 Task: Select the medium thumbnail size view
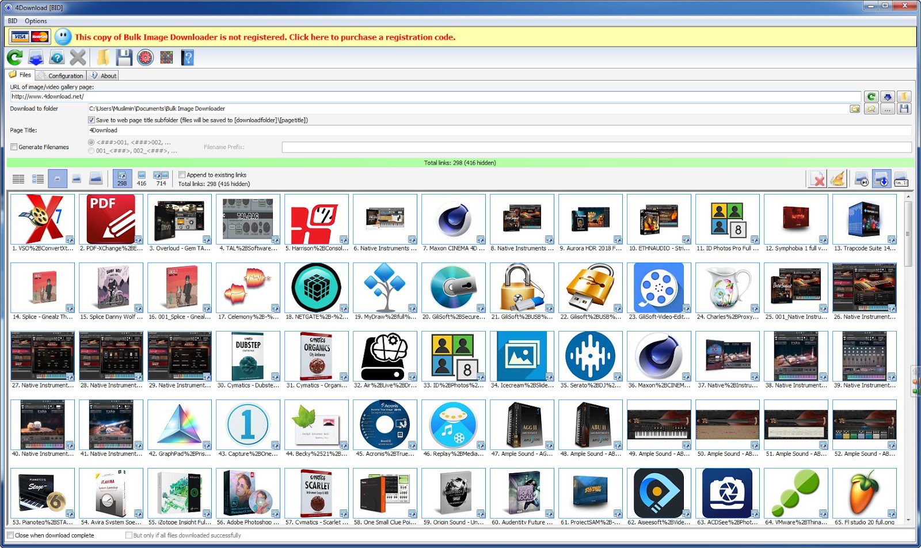click(x=77, y=179)
